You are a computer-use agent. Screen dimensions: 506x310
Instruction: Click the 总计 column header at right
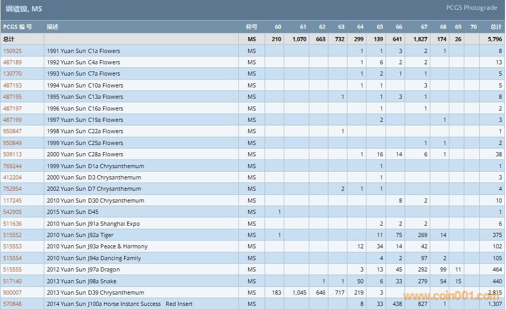tap(496, 27)
